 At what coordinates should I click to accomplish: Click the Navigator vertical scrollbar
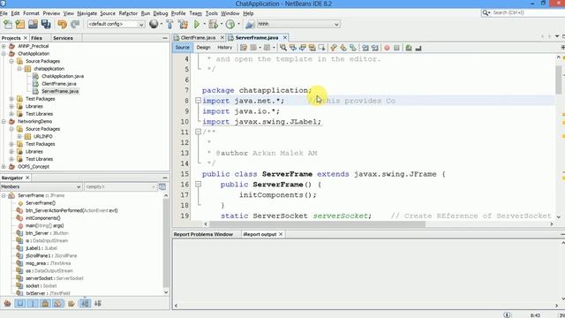pos(166,242)
